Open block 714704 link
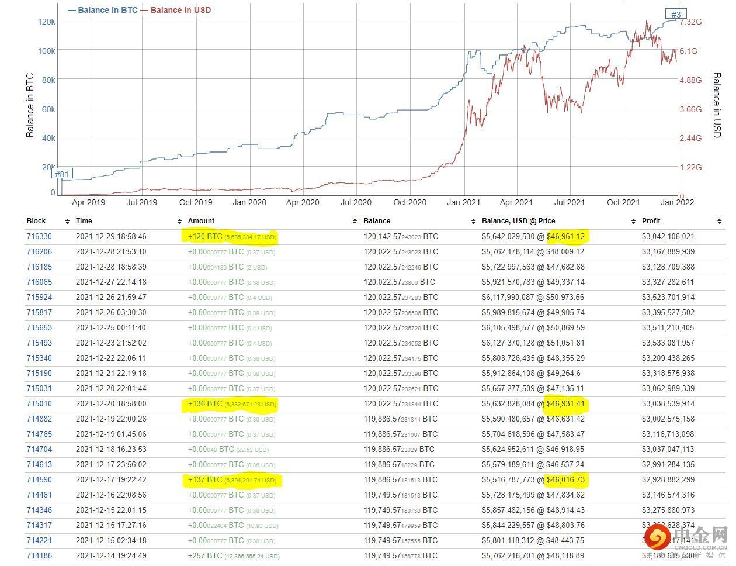The width and height of the screenshot is (736, 566). pyautogui.click(x=39, y=450)
